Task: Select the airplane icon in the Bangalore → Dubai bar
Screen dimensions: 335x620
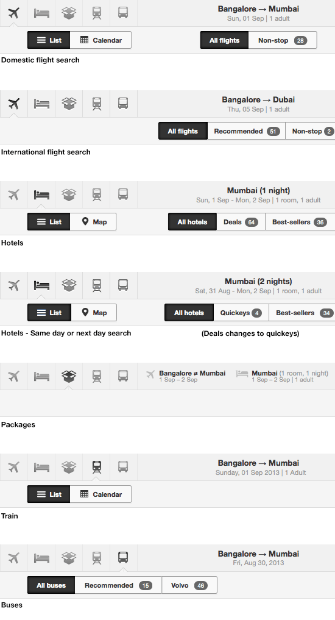Action: pos(14,104)
